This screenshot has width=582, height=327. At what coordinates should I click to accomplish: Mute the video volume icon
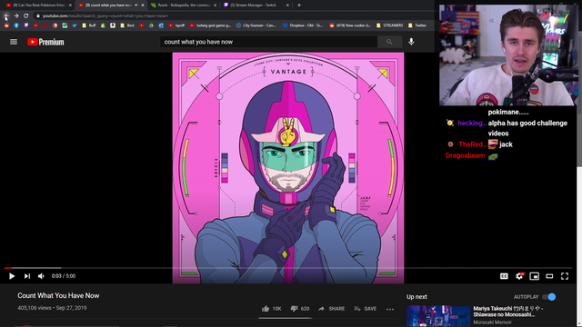point(41,276)
